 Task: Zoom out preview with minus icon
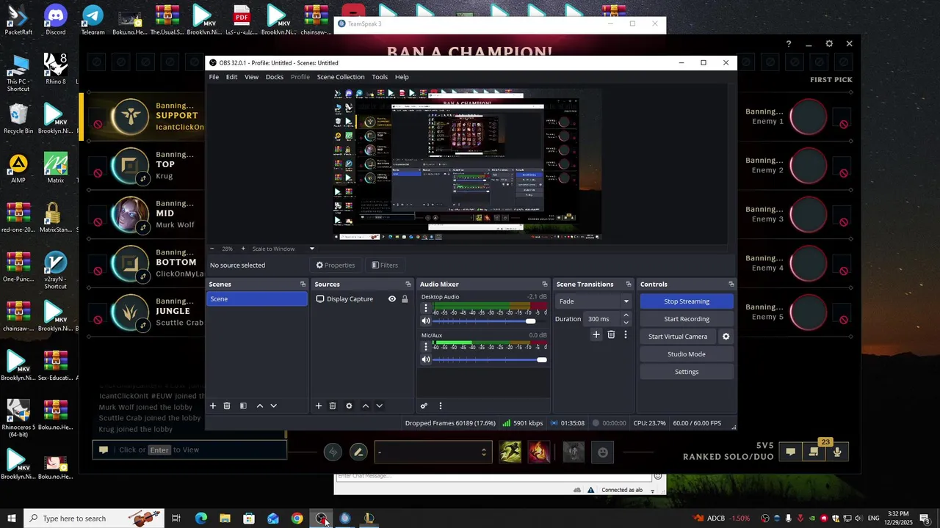(x=212, y=249)
